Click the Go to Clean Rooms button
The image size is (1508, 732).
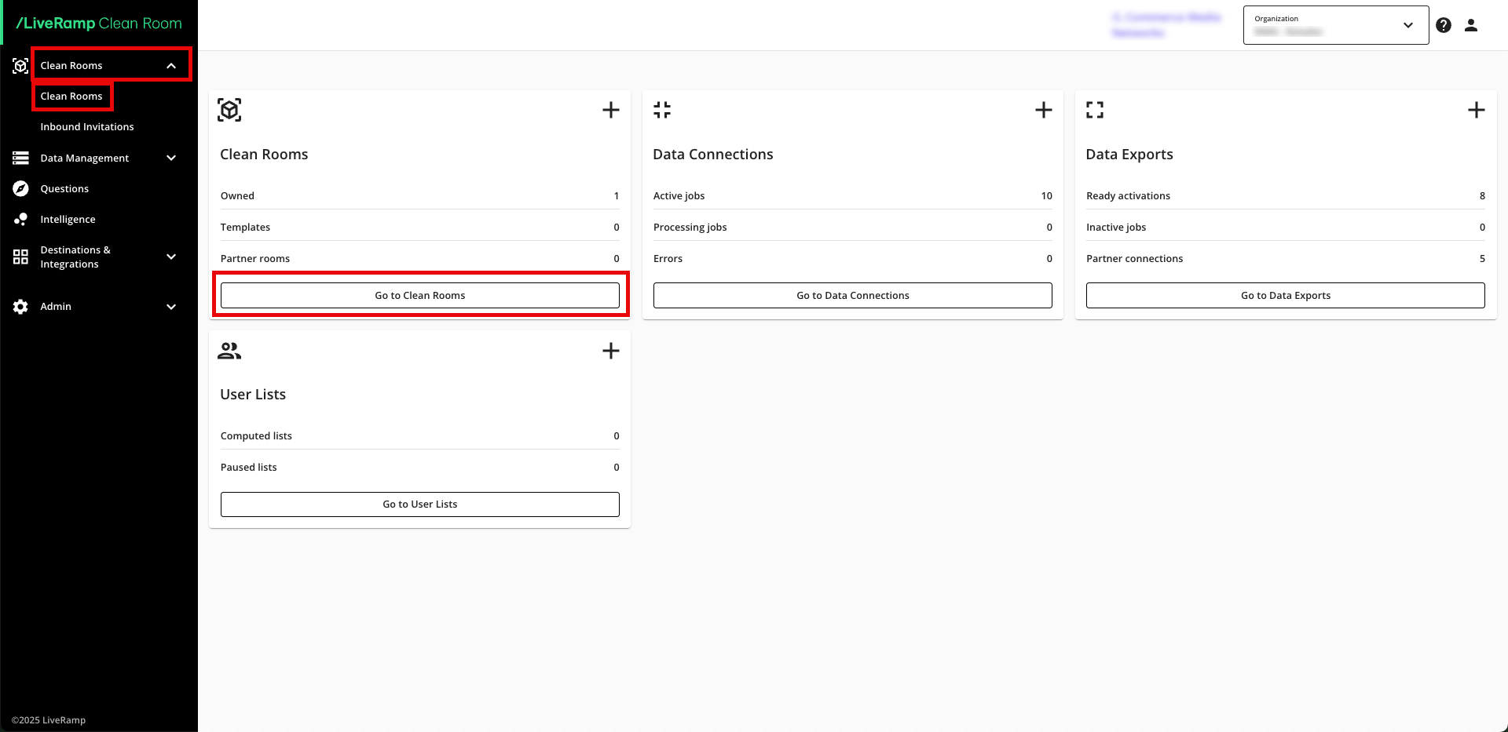[420, 295]
